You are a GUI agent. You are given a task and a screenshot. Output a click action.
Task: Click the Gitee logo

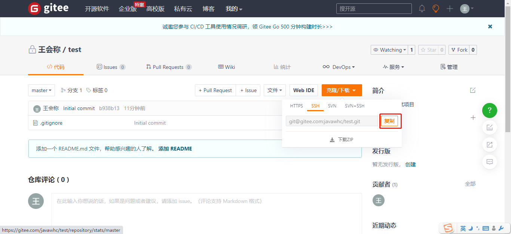[48, 8]
